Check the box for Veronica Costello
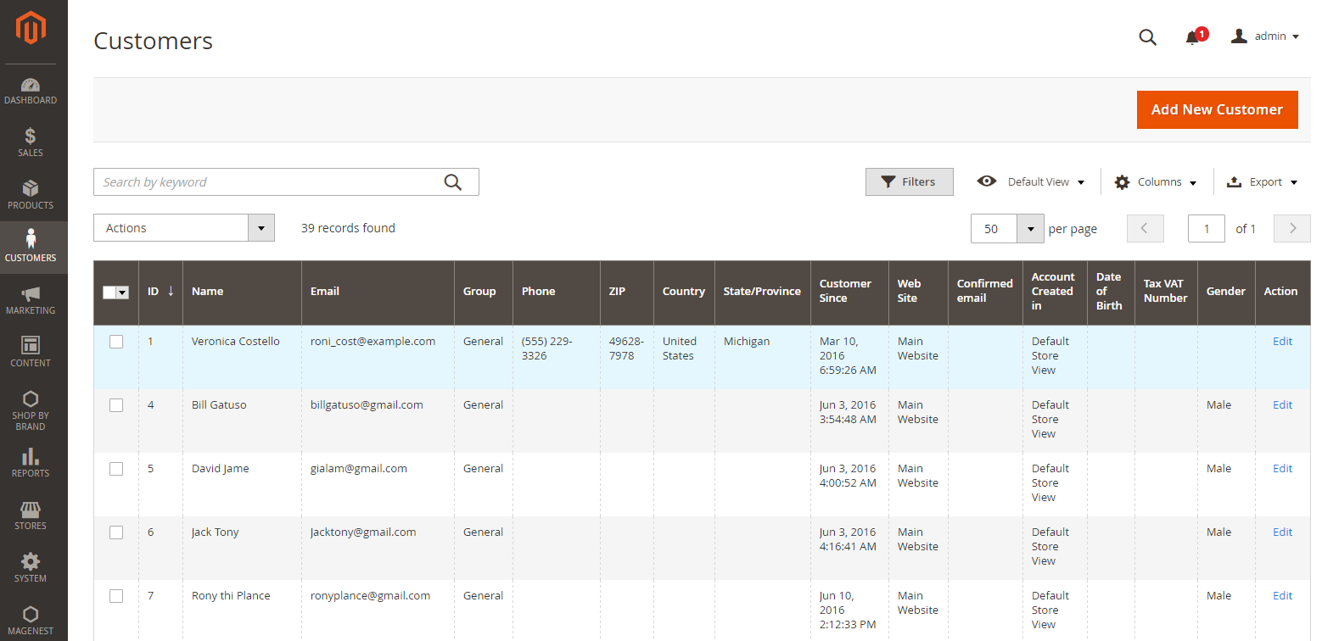Screen dimensions: 1322x641 [116, 342]
